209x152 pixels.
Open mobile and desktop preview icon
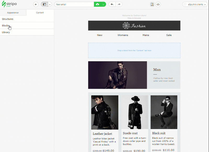click(152, 4)
